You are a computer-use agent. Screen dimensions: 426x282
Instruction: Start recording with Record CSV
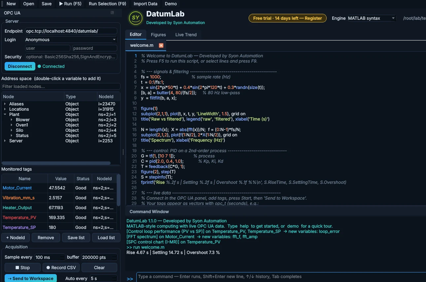pos(61,268)
